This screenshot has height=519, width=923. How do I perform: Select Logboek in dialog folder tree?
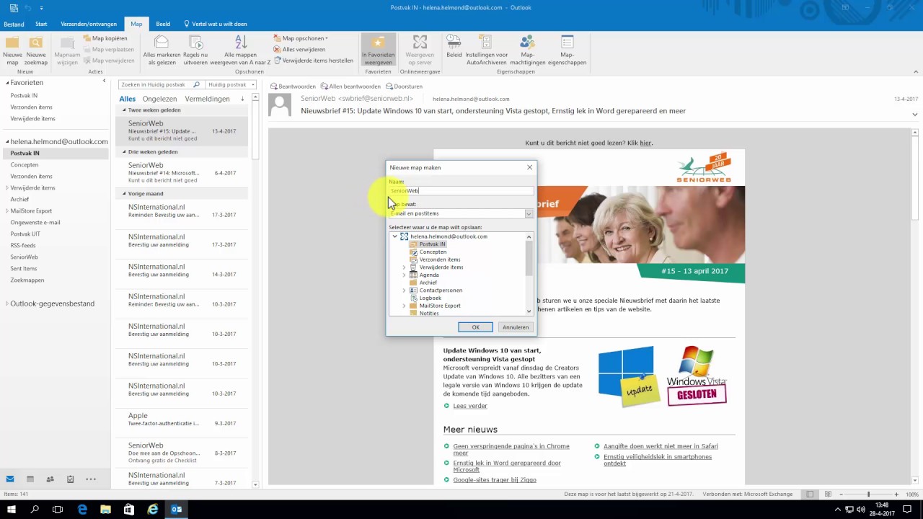[430, 298]
